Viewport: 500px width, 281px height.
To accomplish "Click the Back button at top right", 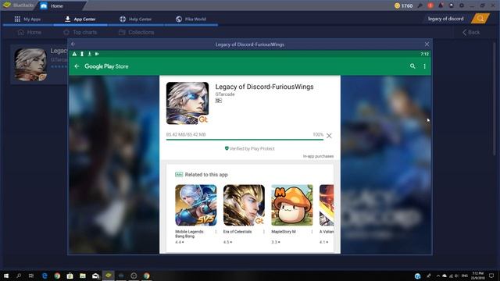I will click(x=471, y=32).
